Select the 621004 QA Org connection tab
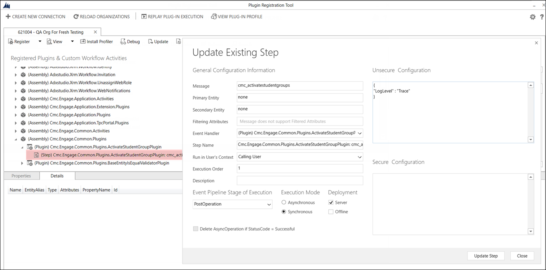Viewport: 546px width, 270px height. (x=50, y=32)
